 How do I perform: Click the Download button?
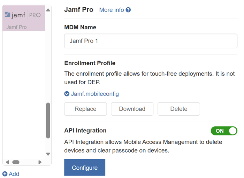[132, 109]
